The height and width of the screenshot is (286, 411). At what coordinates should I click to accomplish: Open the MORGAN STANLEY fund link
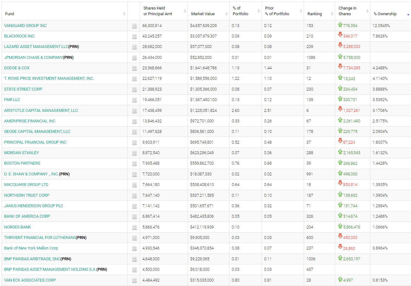click(22, 153)
